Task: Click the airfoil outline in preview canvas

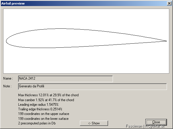Action: click(86, 38)
